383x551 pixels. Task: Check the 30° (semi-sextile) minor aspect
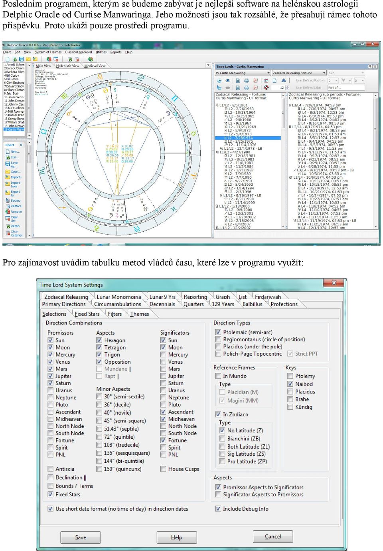(99, 397)
